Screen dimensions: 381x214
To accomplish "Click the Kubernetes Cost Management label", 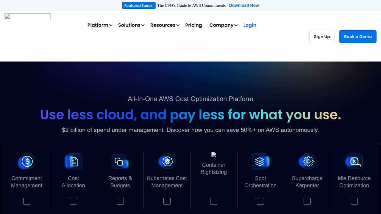I will pos(167,182).
